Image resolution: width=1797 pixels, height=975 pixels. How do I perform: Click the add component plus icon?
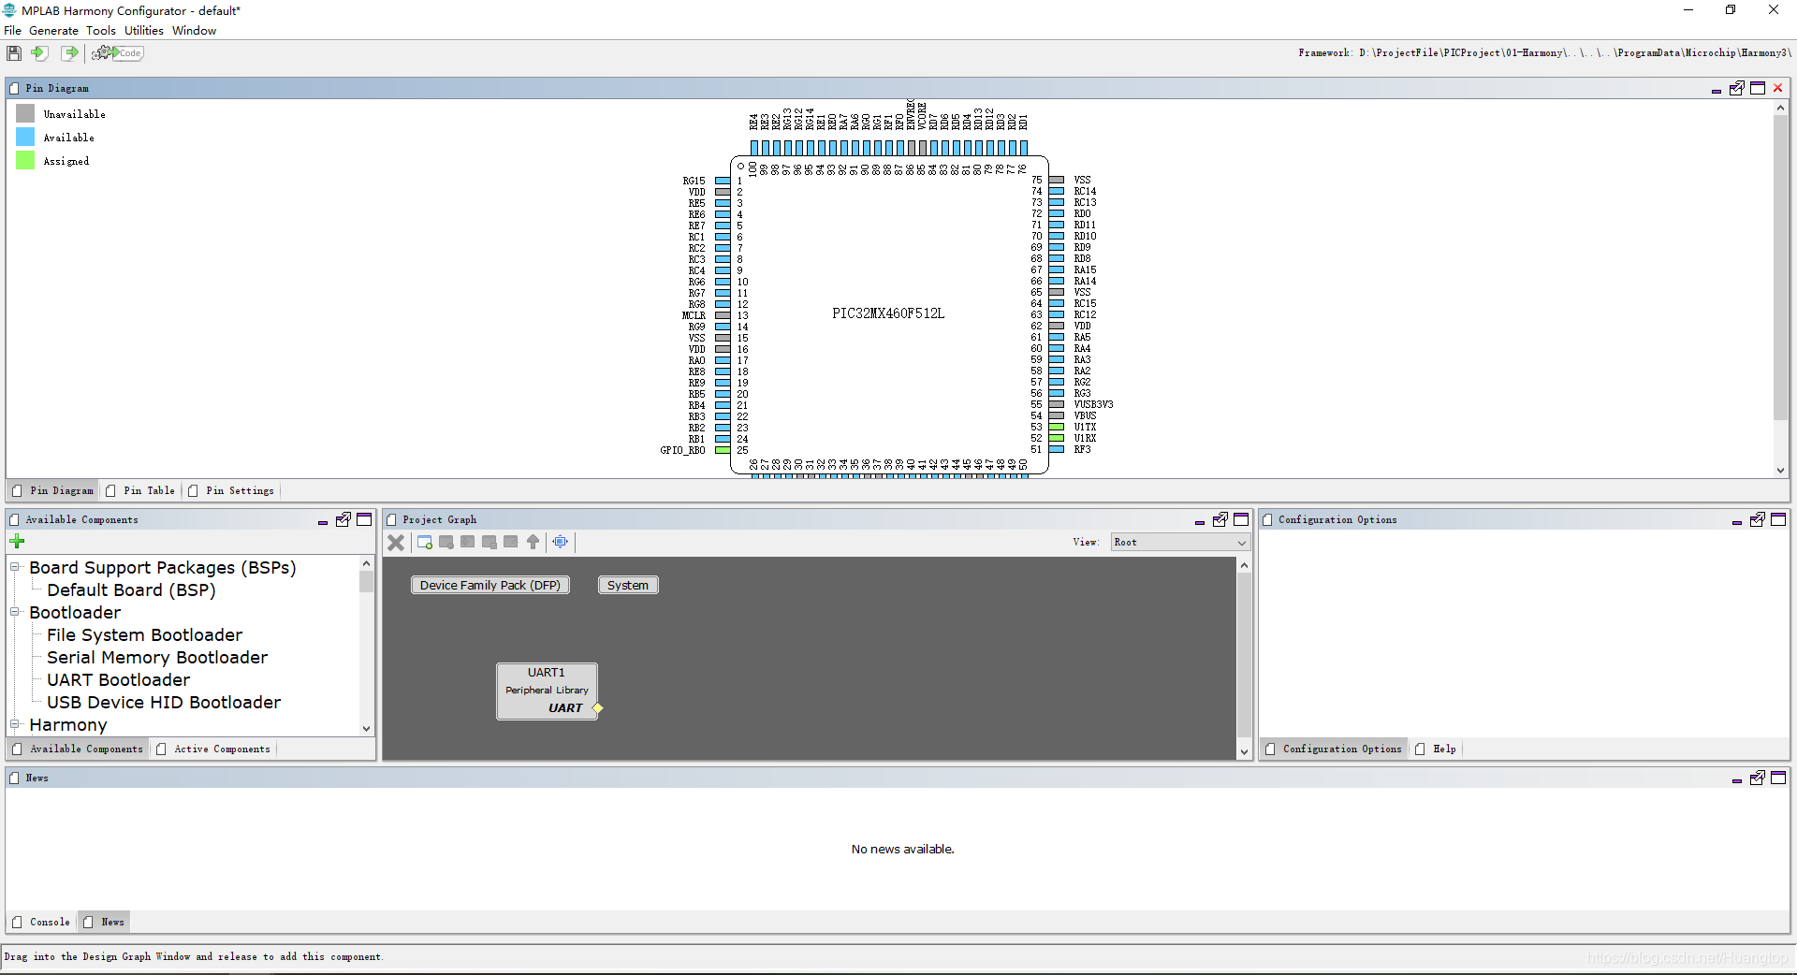(x=17, y=541)
